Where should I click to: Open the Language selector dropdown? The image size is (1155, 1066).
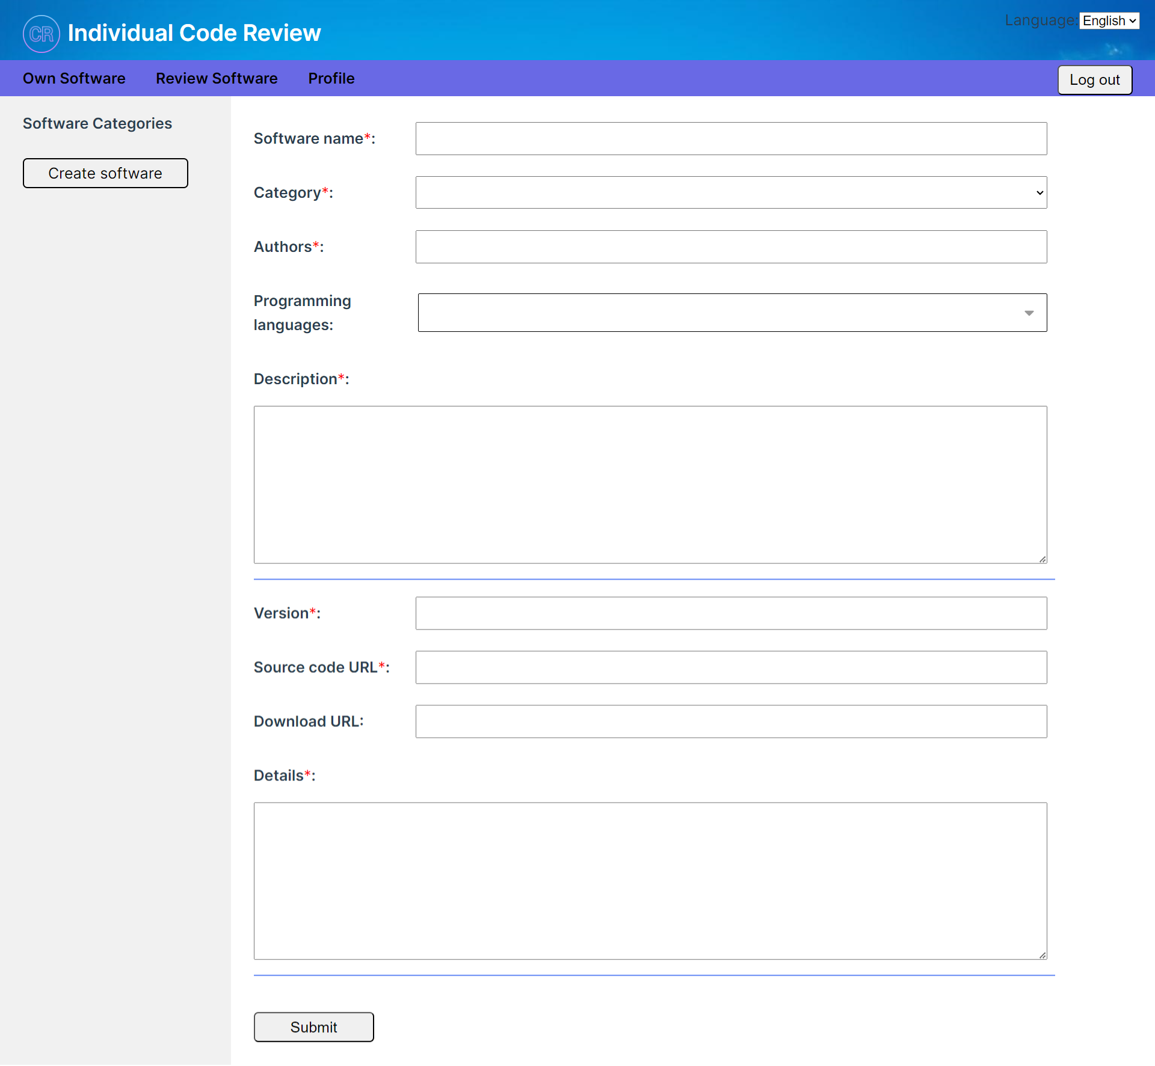pyautogui.click(x=1109, y=21)
